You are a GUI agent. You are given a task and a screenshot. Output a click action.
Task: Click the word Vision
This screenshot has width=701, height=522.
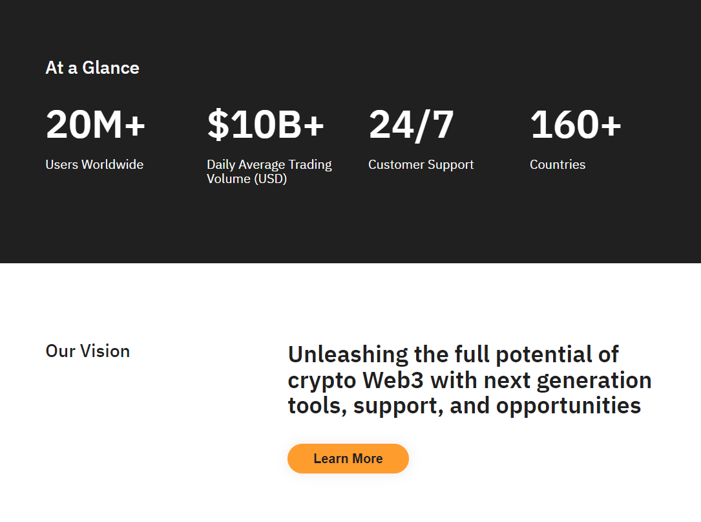[x=105, y=351]
